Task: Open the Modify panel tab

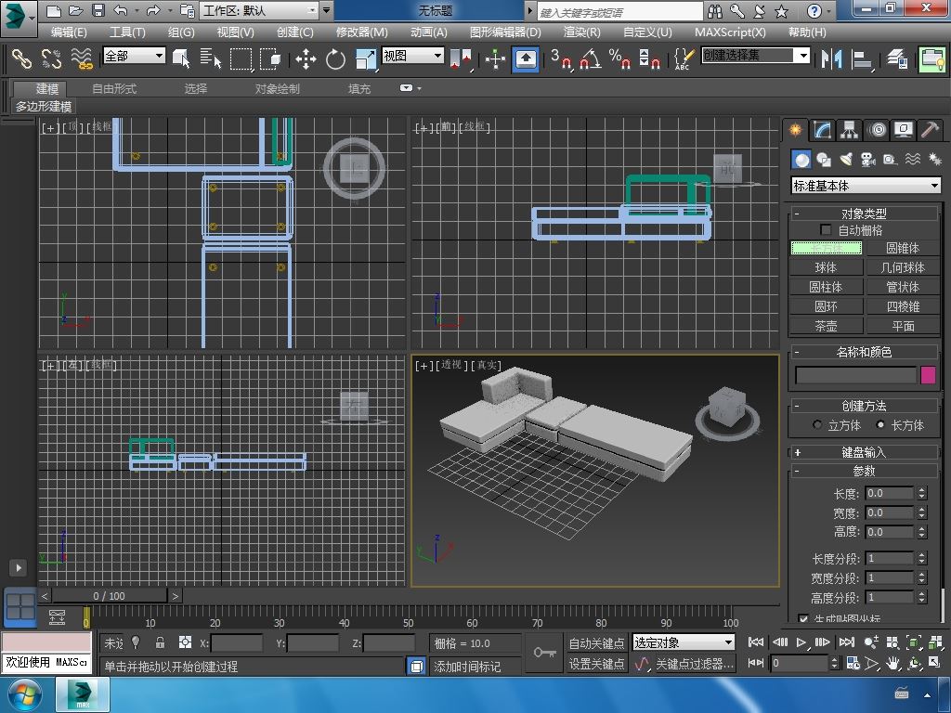Action: pos(822,130)
